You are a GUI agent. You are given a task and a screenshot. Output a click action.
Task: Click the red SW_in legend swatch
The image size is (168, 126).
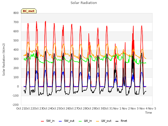pos(43,121)
